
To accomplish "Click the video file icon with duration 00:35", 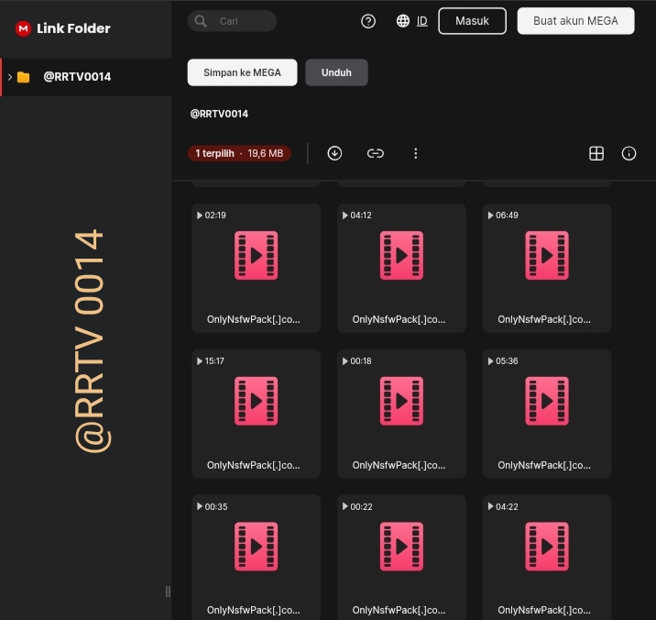I will point(256,547).
